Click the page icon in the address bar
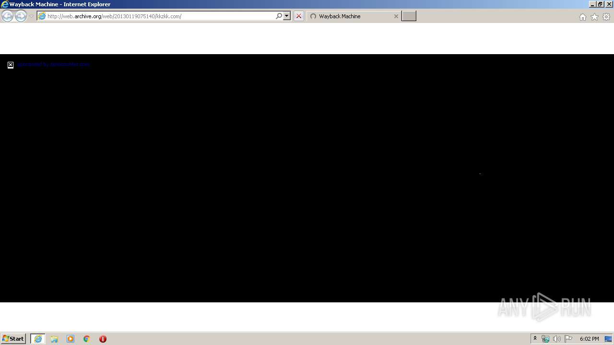 tap(42, 16)
